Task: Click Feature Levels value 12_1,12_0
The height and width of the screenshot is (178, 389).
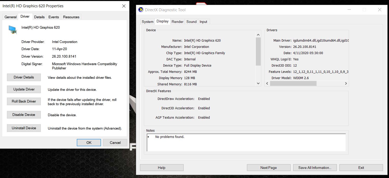Action: click(x=321, y=72)
